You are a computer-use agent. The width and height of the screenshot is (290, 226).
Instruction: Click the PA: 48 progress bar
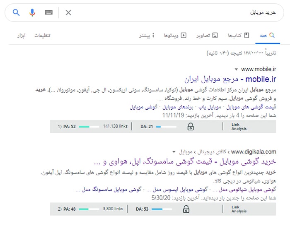click(89, 209)
